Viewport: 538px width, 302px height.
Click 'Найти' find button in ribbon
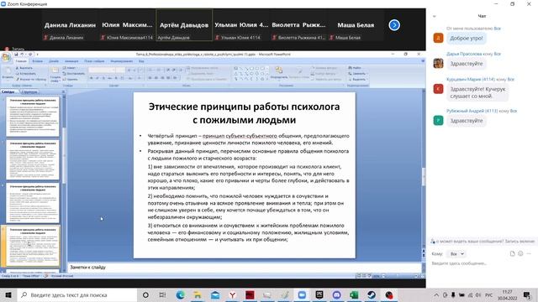click(x=355, y=68)
